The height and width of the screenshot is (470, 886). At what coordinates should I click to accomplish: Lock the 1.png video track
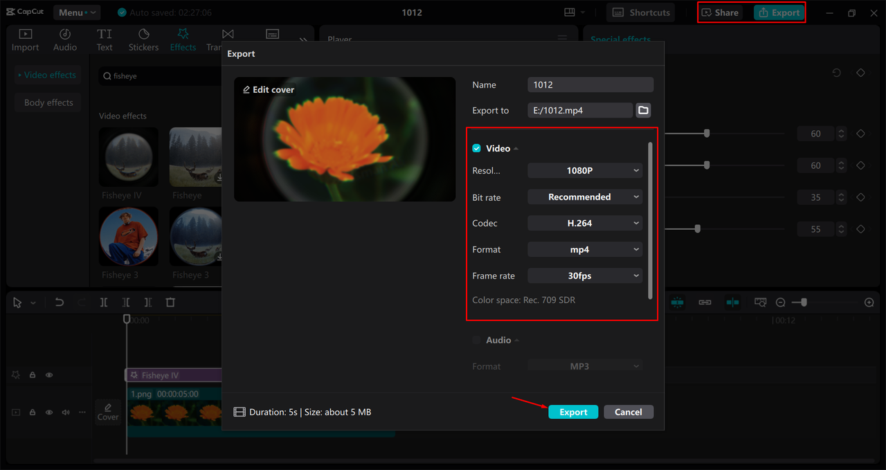coord(33,413)
